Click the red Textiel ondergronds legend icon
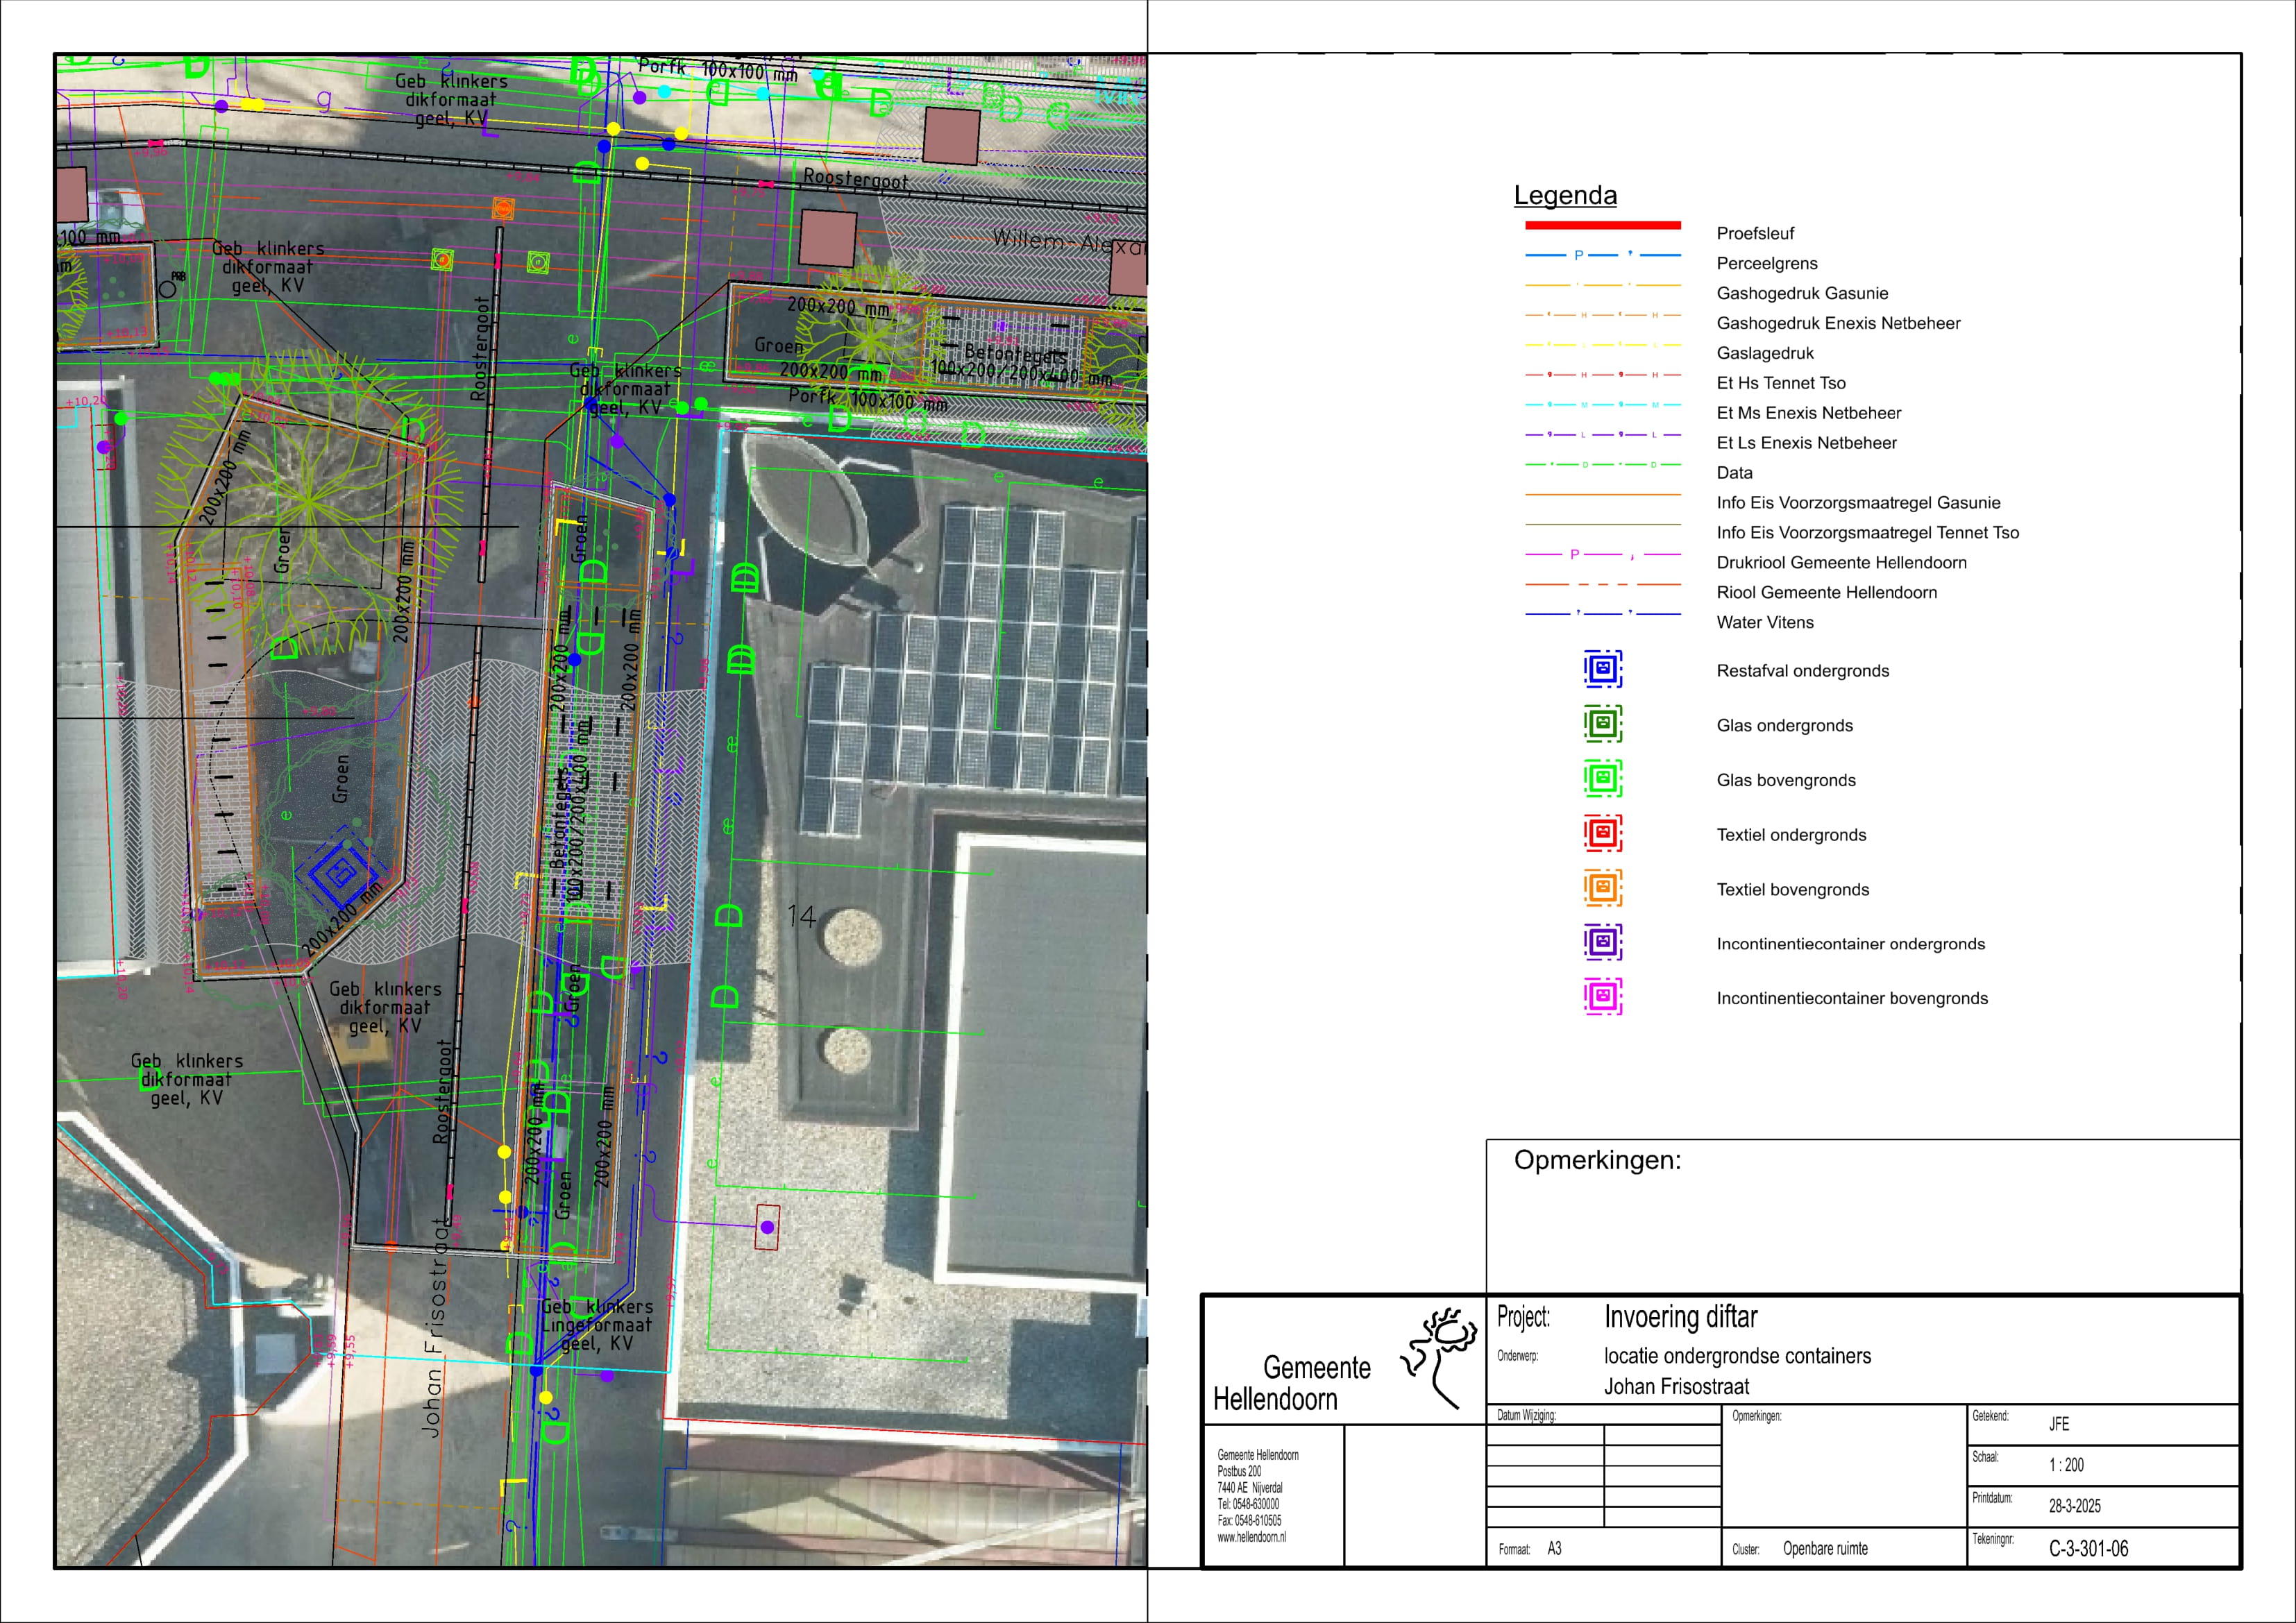2296x1623 pixels. pyautogui.click(x=1602, y=833)
